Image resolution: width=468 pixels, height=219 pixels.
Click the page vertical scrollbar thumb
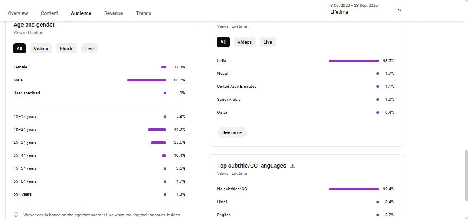465,178
